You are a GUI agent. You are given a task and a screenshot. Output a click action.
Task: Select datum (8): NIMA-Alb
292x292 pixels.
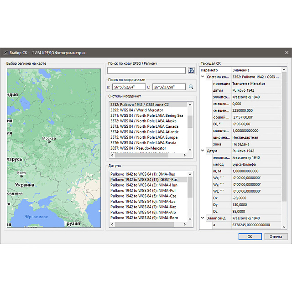coord(148,212)
